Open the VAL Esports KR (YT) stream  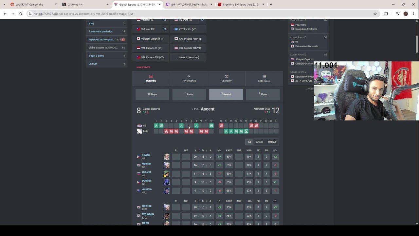pyautogui.click(x=188, y=39)
